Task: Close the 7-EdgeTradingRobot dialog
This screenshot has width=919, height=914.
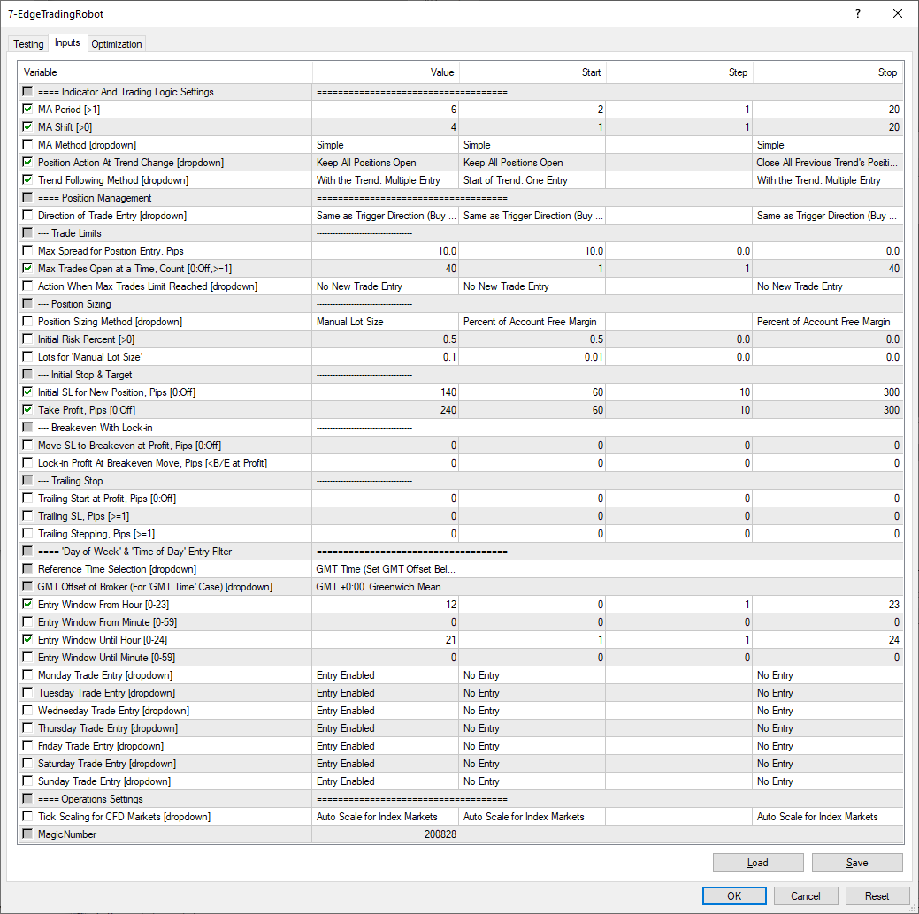Action: point(898,14)
